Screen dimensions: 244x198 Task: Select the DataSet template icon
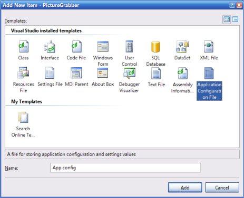pos(182,46)
